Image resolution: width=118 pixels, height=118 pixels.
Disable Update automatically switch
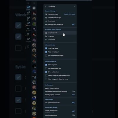(73, 111)
